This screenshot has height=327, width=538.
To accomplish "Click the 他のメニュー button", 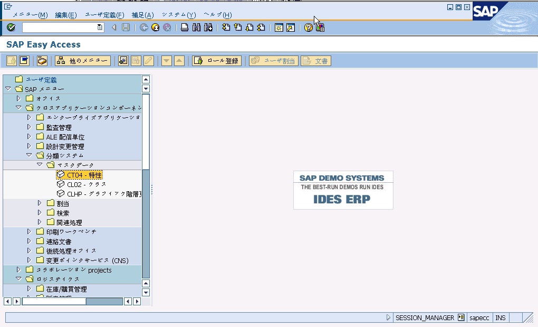I will coord(83,61).
